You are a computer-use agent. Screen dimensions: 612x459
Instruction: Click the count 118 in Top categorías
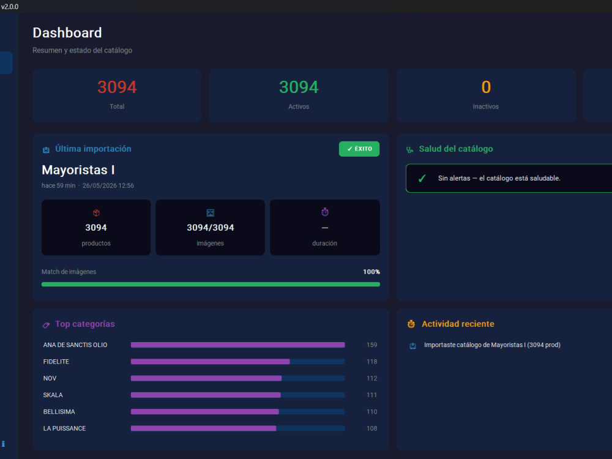click(x=372, y=362)
